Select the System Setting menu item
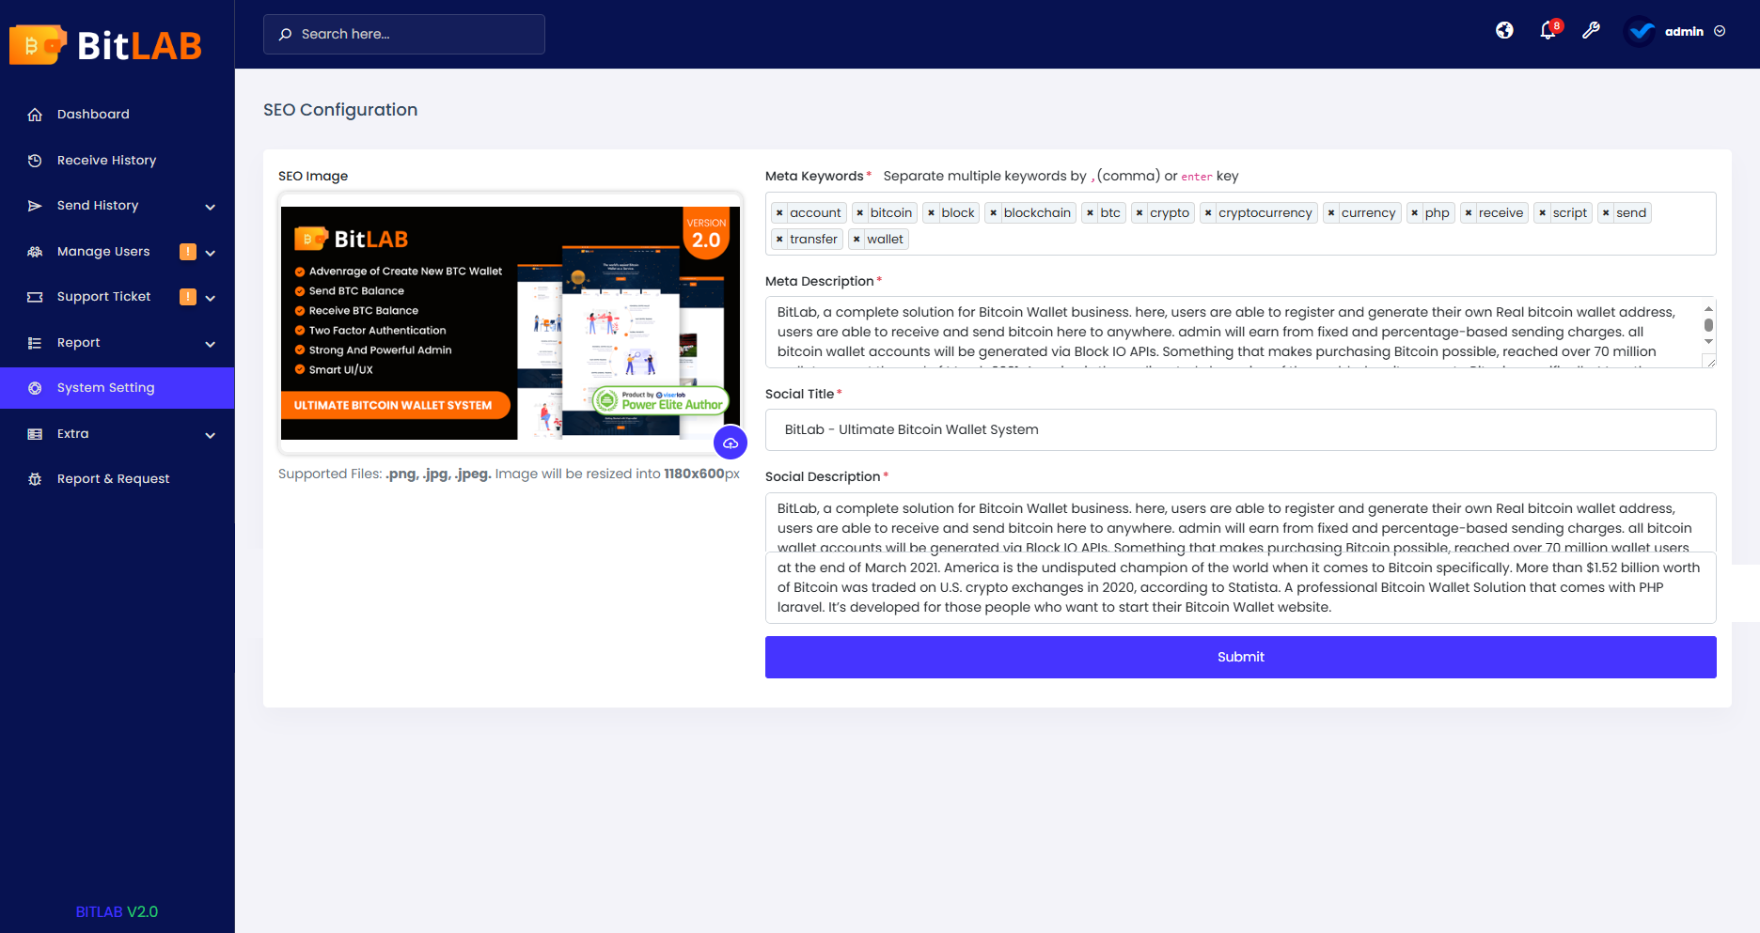Viewport: 1760px width, 933px height. (105, 387)
